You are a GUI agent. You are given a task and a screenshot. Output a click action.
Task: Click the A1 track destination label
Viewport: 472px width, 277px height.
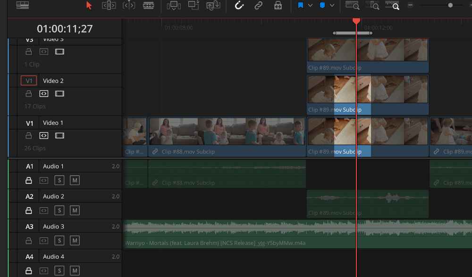coord(29,166)
